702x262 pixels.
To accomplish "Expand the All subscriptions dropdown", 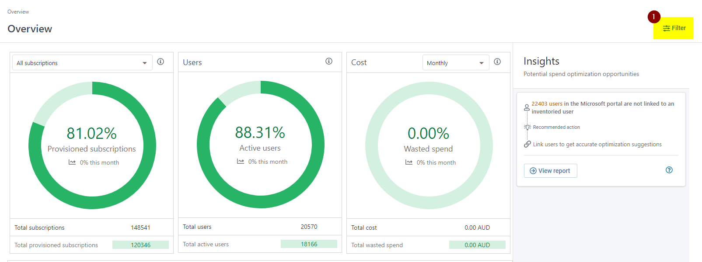I will 82,62.
